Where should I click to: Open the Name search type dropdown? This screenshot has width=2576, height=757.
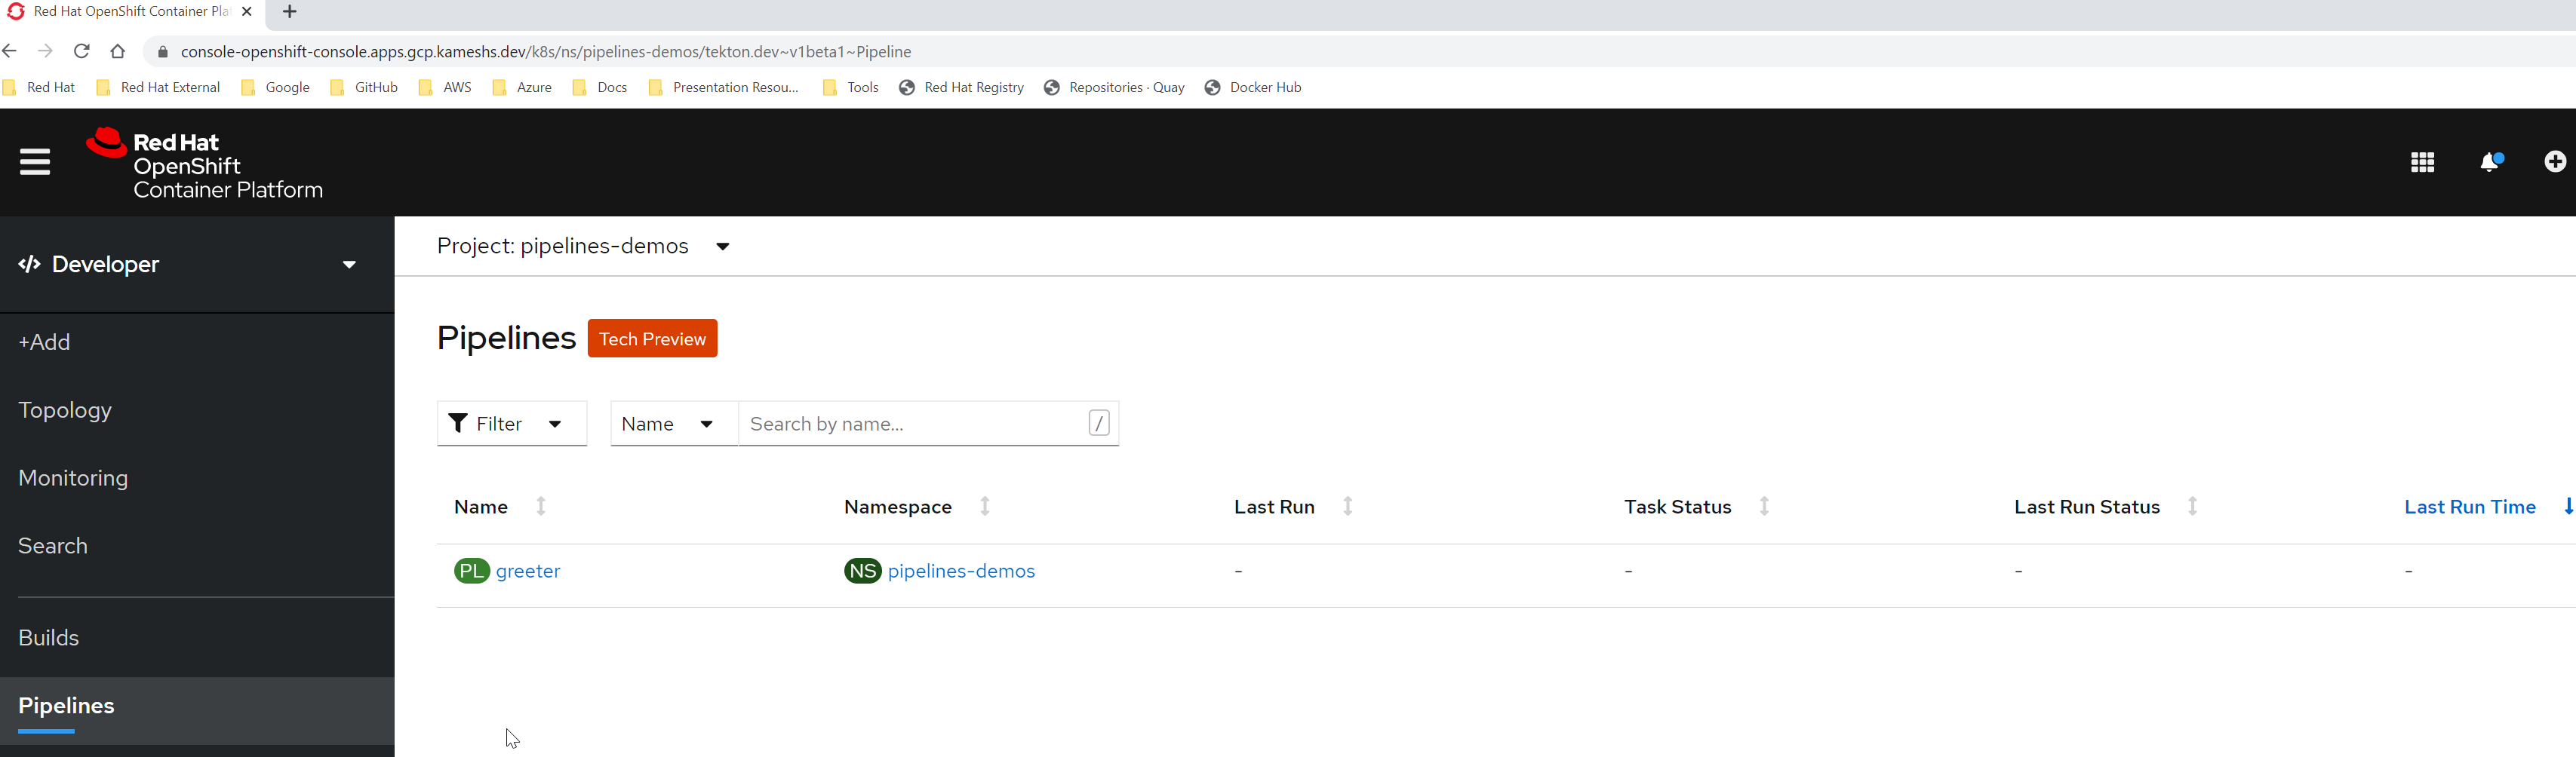[x=674, y=424]
